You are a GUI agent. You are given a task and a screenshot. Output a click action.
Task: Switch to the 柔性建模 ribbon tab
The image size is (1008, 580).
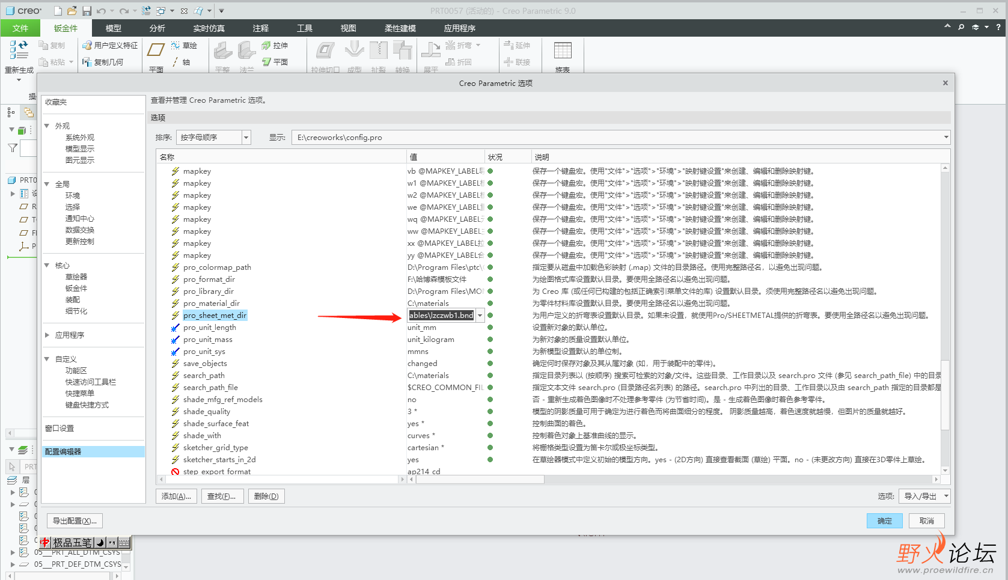(x=400, y=28)
